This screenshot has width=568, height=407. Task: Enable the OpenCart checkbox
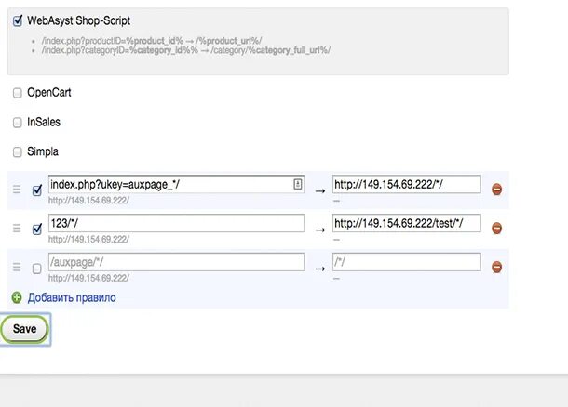coord(18,93)
